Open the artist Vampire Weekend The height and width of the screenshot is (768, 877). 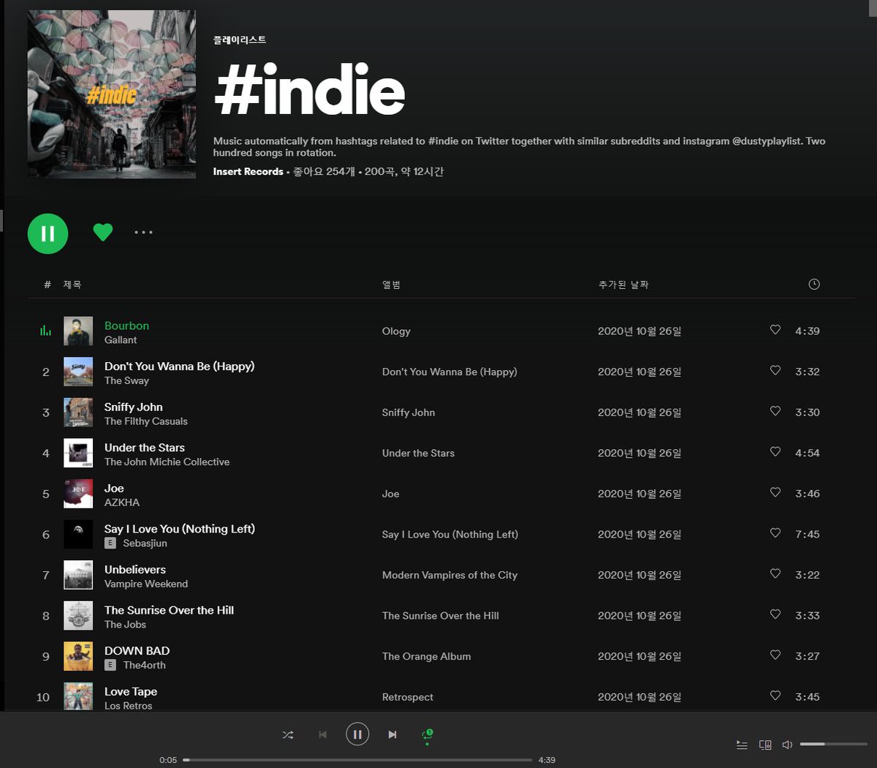tap(146, 584)
